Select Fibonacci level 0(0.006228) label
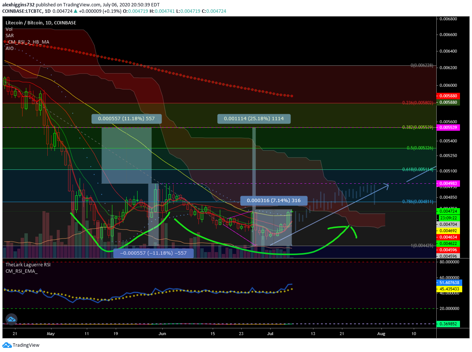 pyautogui.click(x=422, y=65)
